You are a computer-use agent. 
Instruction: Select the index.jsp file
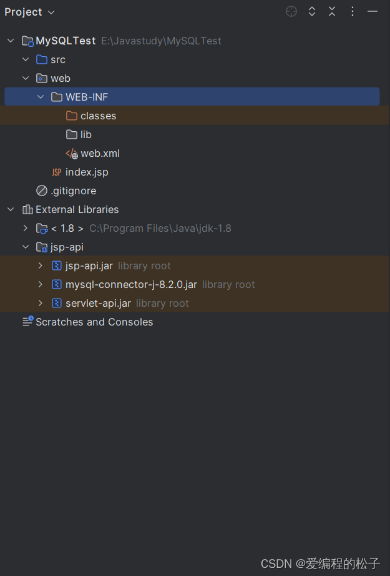[x=87, y=172]
